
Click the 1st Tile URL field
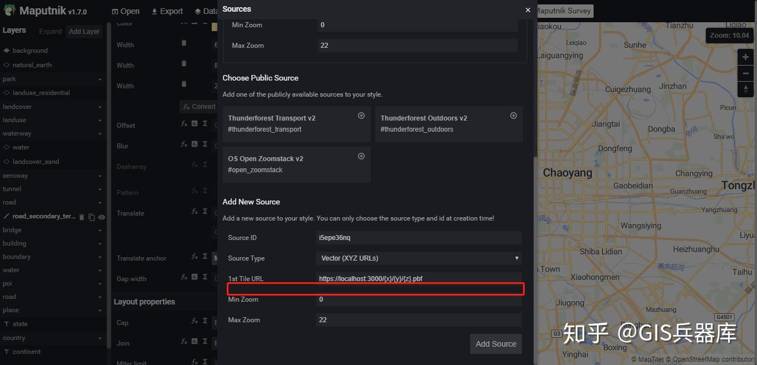click(419, 279)
